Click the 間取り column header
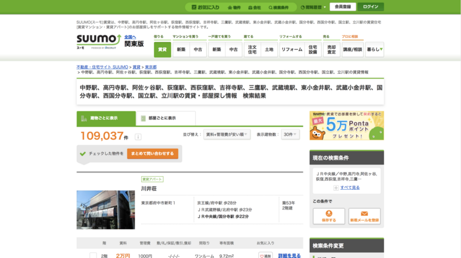Viewport: 461px width, 258px height. 204,243
